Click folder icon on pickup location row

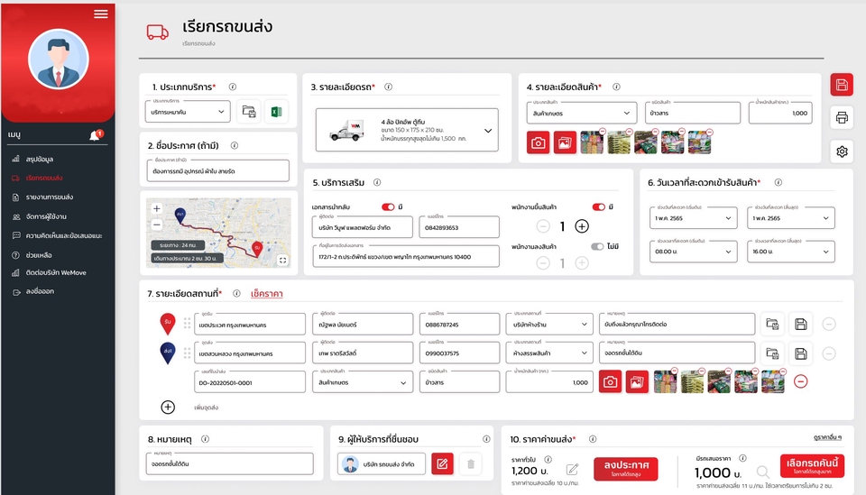click(x=772, y=325)
